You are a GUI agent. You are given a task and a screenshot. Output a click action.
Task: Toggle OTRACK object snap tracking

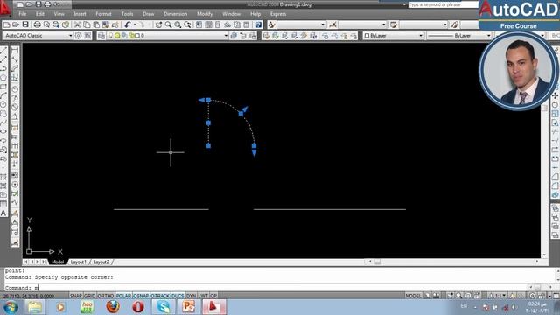coord(160,296)
